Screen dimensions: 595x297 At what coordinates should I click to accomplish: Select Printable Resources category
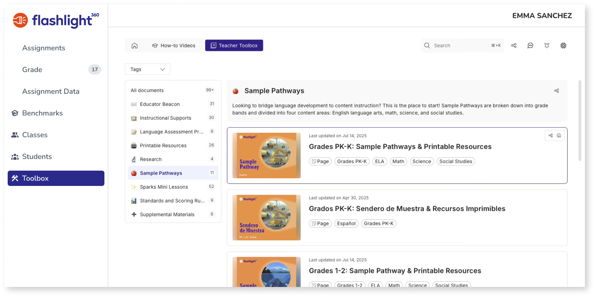click(x=173, y=146)
